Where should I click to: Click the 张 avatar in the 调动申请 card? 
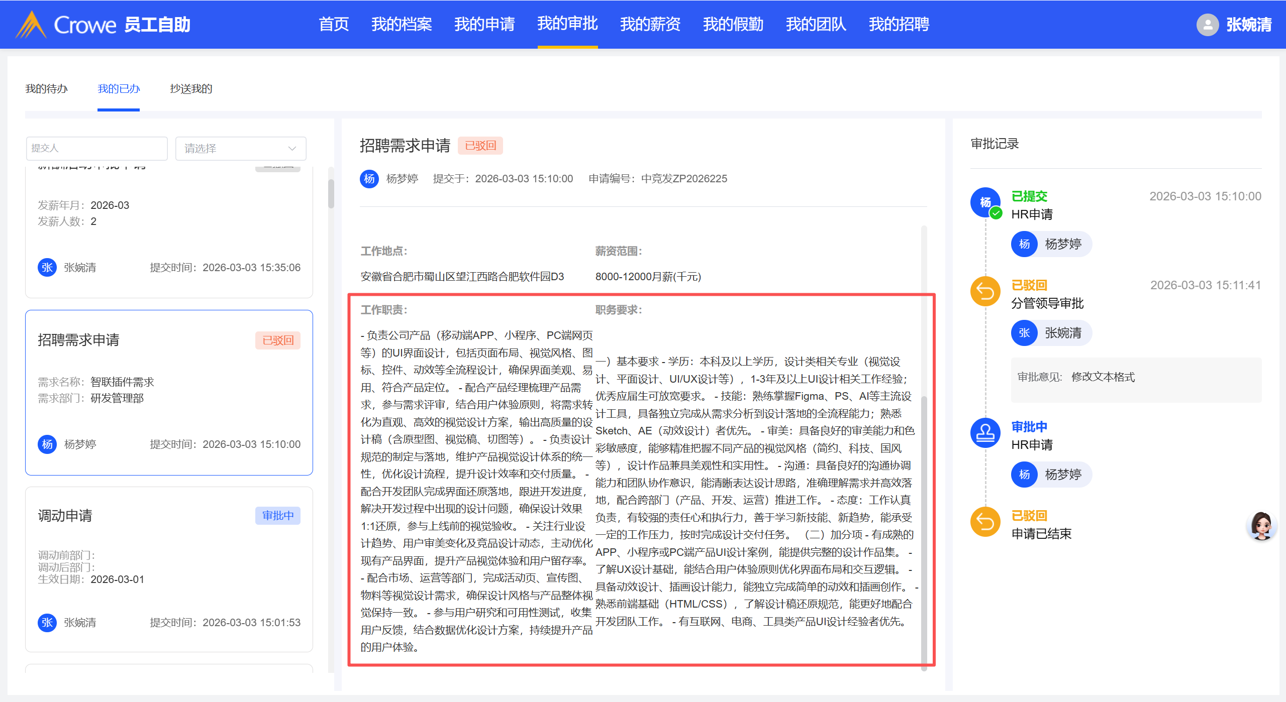(47, 623)
